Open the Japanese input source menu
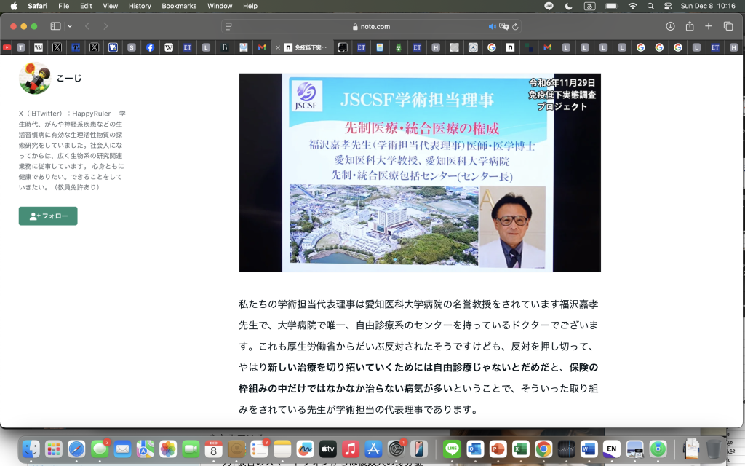Screen dimensions: 745x466 (x=589, y=6)
